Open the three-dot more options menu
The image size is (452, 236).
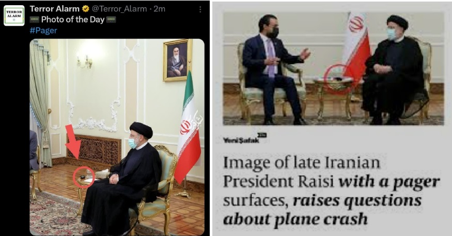click(x=200, y=9)
